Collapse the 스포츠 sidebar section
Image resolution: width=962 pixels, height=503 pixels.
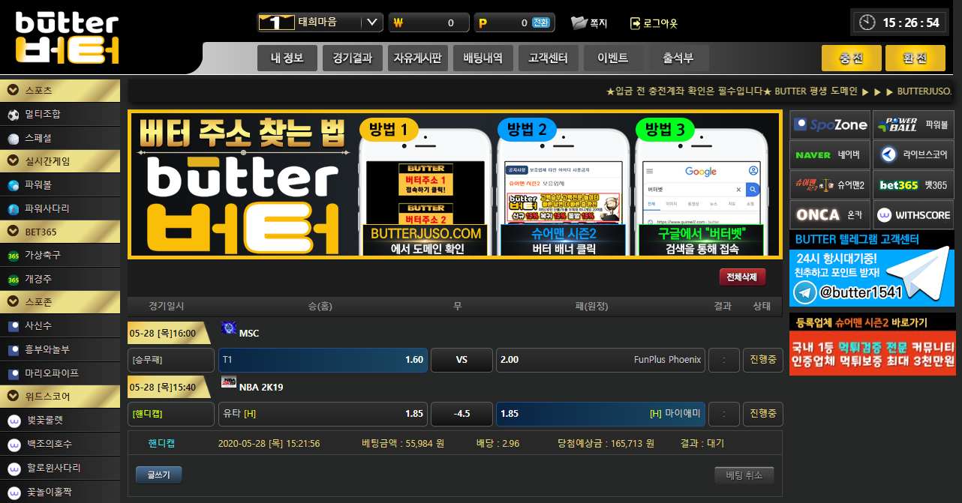click(13, 91)
